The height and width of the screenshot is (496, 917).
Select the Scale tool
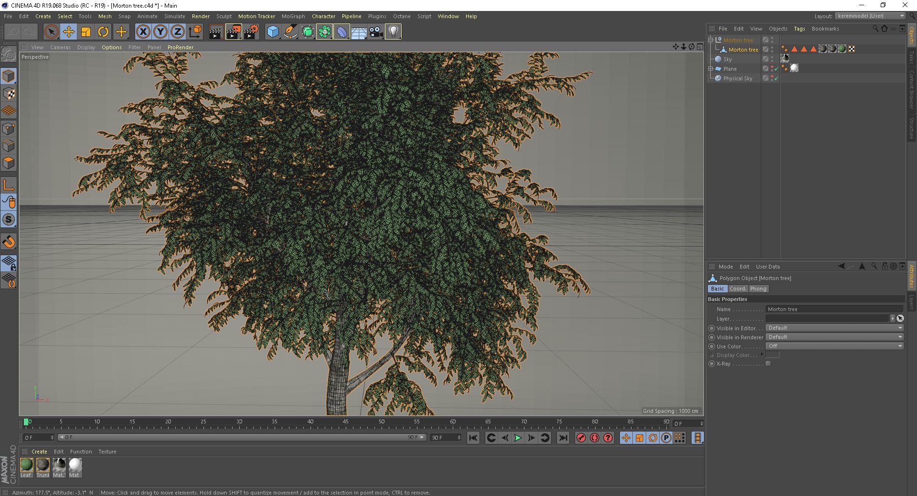[86, 32]
